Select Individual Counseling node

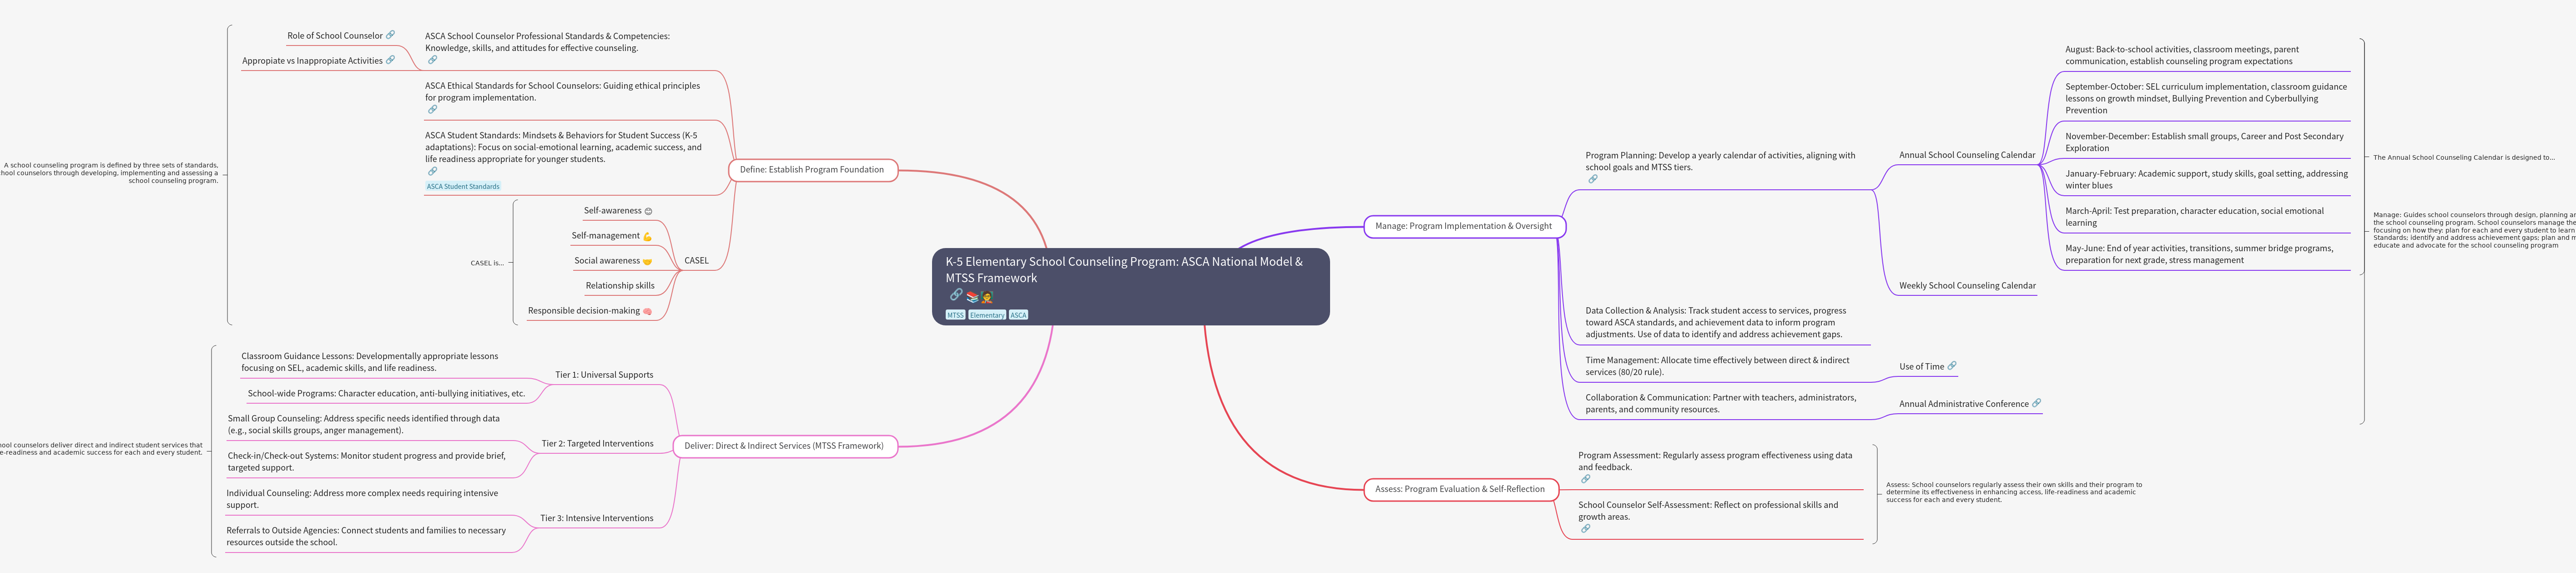362,499
